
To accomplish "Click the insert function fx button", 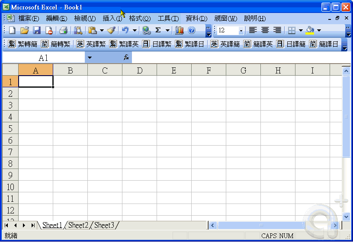I will click(x=126, y=57).
